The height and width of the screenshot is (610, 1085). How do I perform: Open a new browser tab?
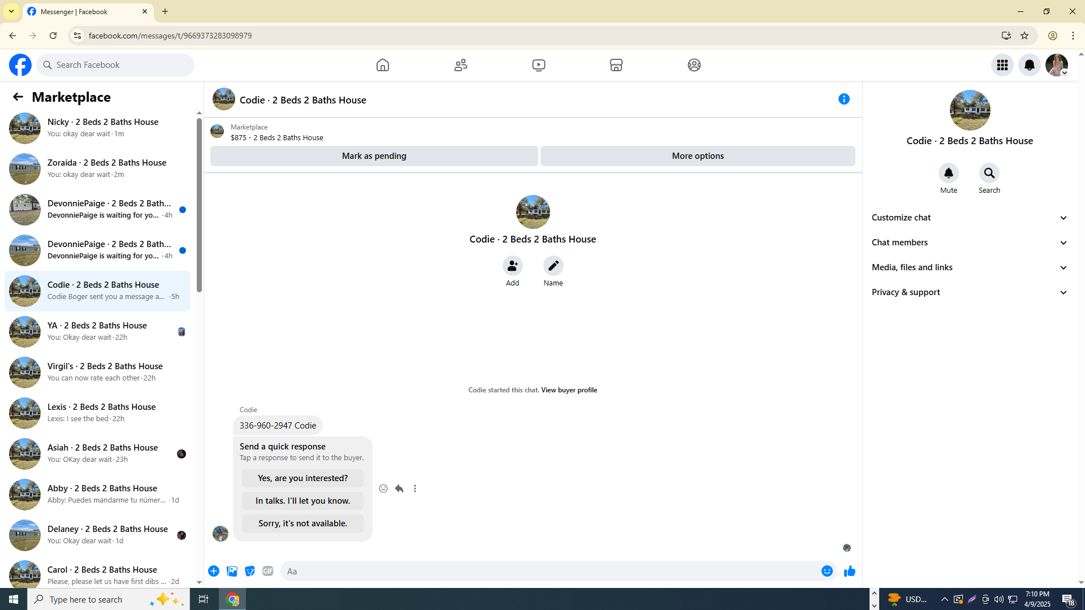pos(165,11)
